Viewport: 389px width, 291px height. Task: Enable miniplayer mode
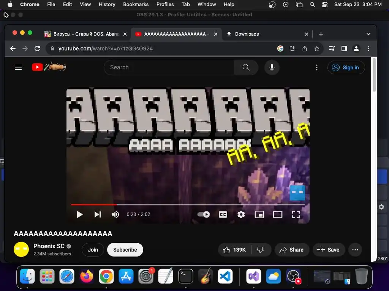click(259, 214)
